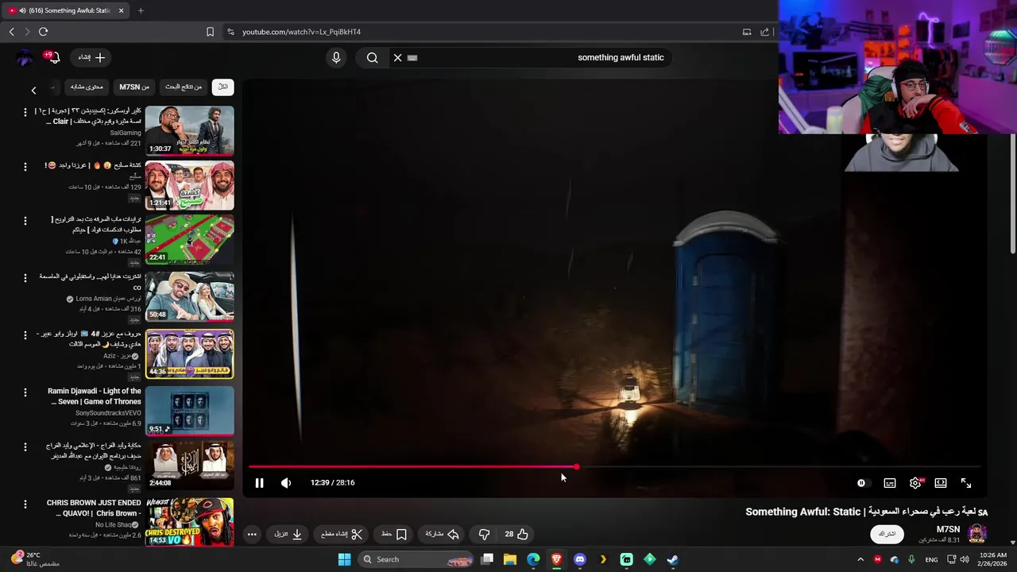Open options menu for Lorns Amian video
1017x572 pixels.
click(25, 278)
